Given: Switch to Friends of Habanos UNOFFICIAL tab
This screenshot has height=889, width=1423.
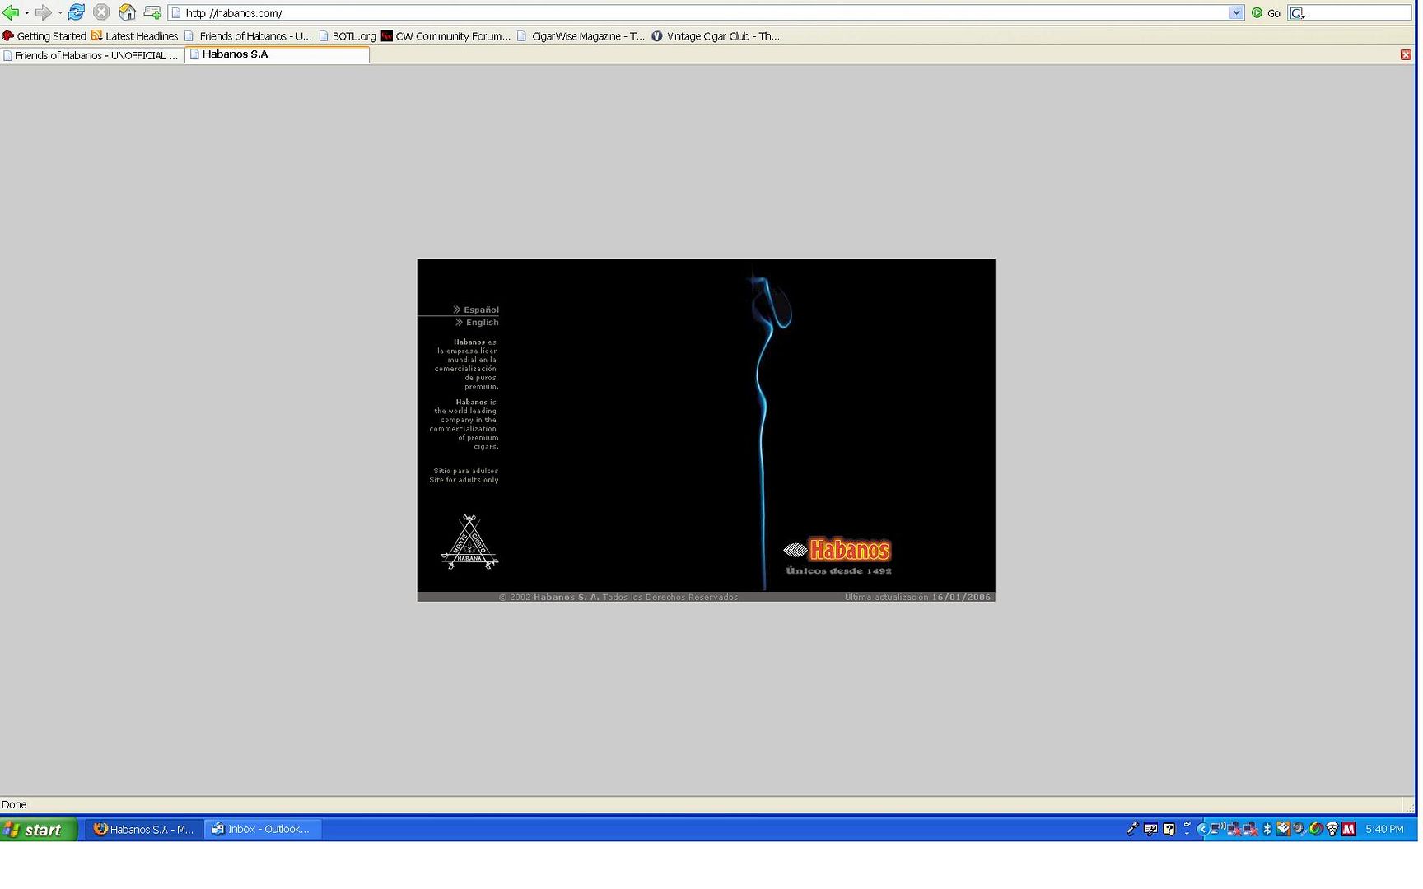Looking at the screenshot, I should 91,55.
